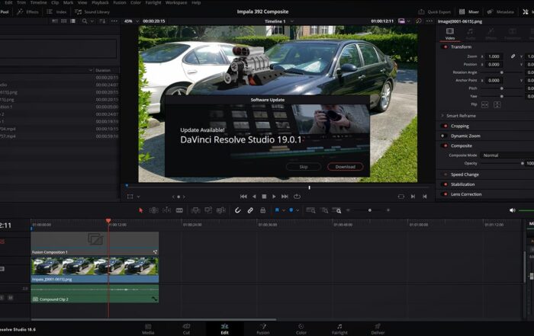Click the Zoom X value field
534x336 pixels.
coord(494,56)
